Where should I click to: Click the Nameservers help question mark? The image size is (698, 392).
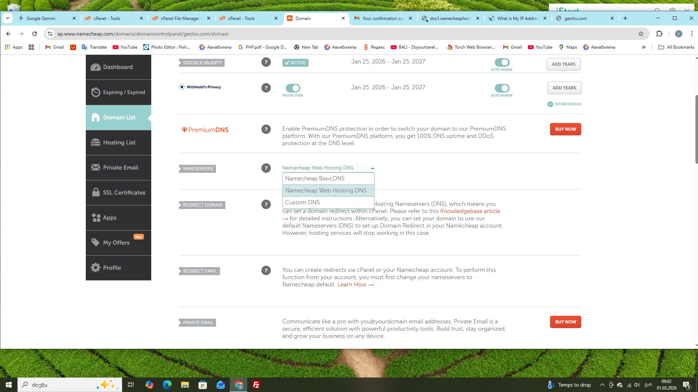(x=266, y=168)
